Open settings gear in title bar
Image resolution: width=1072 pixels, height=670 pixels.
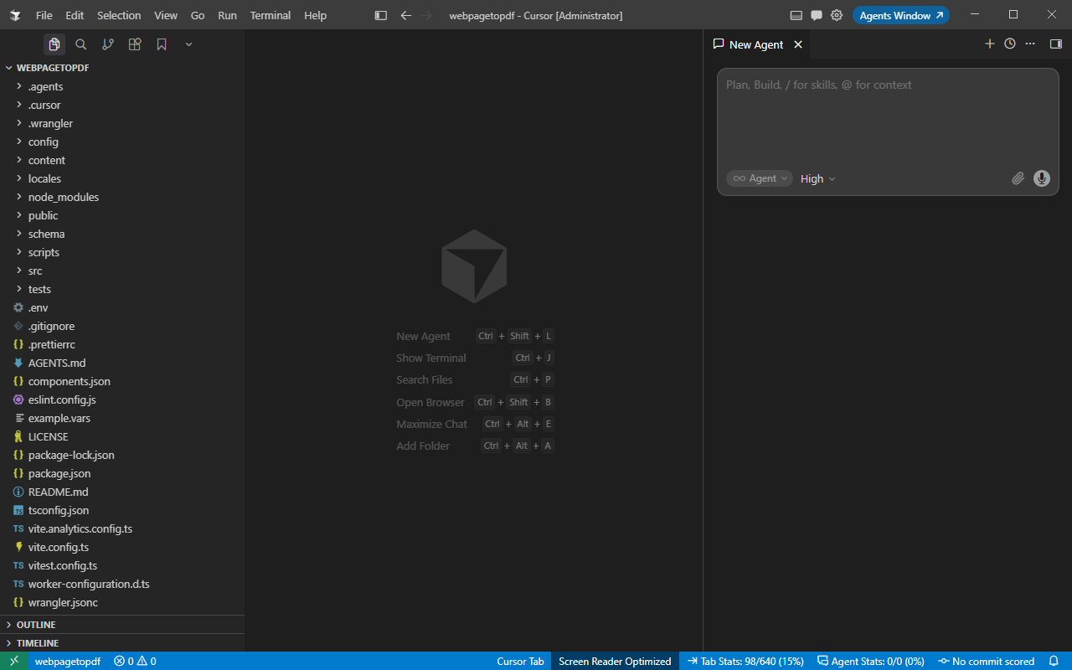837,15
